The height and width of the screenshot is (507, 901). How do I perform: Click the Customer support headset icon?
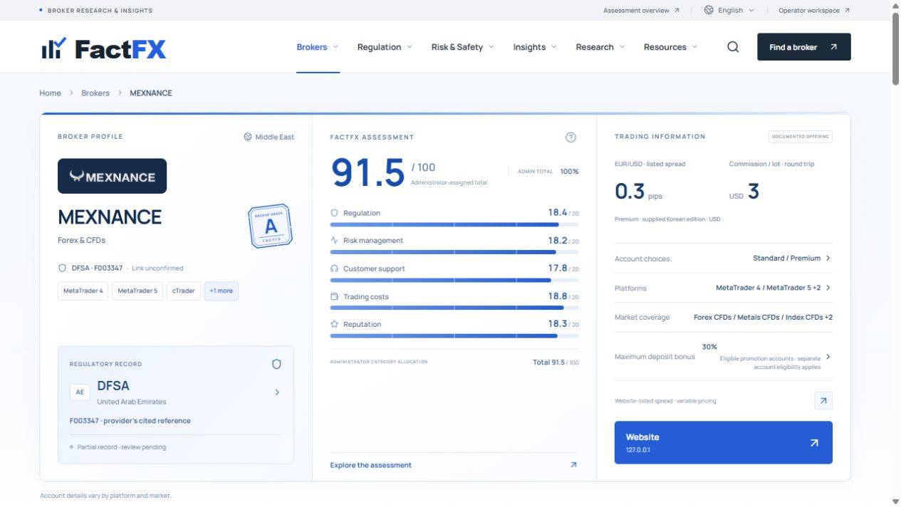(334, 268)
